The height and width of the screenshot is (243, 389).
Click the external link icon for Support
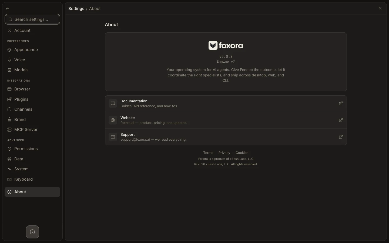341,137
